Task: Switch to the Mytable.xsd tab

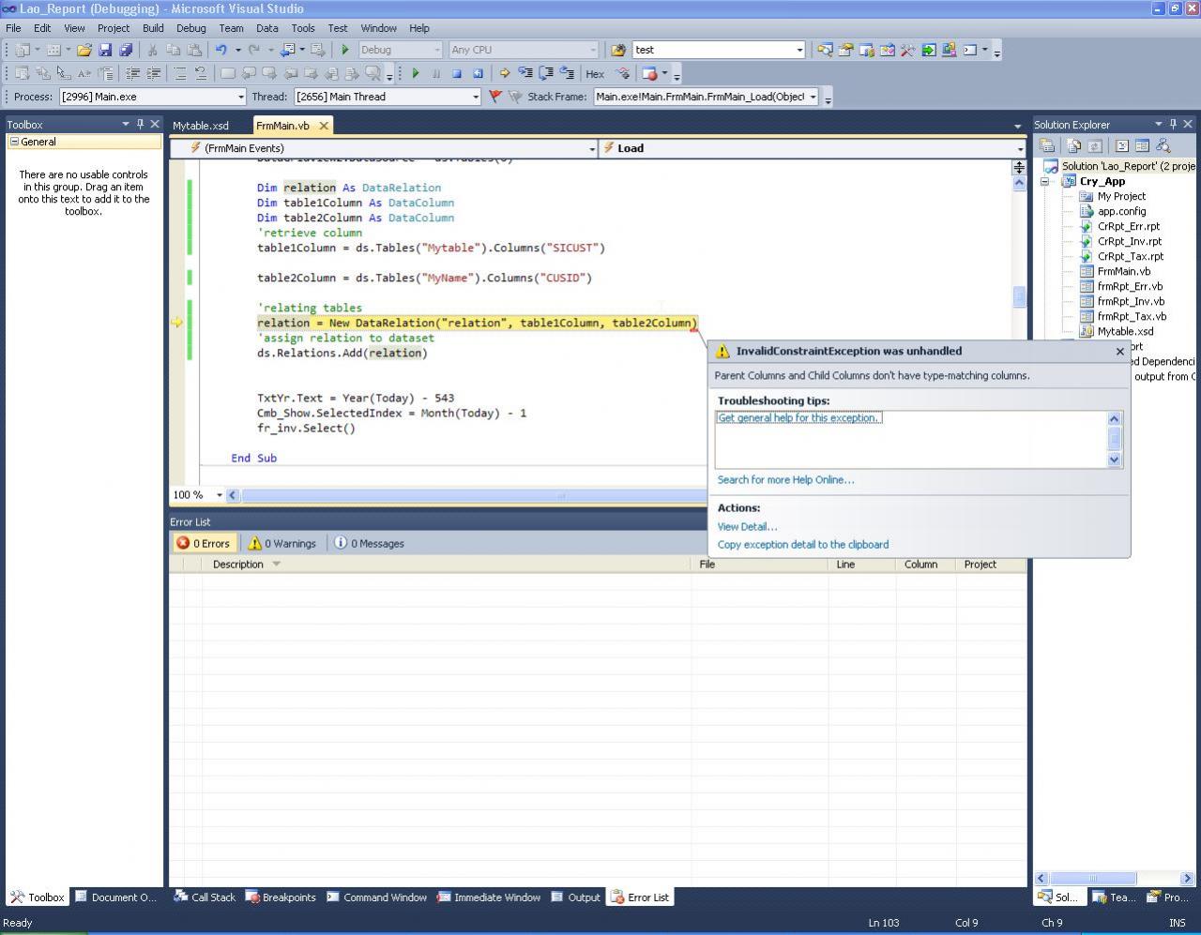Action: coord(201,126)
